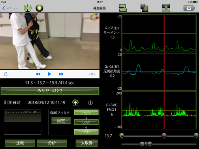Toggle the High EMG filter
199x149 pixels.
(86, 112)
